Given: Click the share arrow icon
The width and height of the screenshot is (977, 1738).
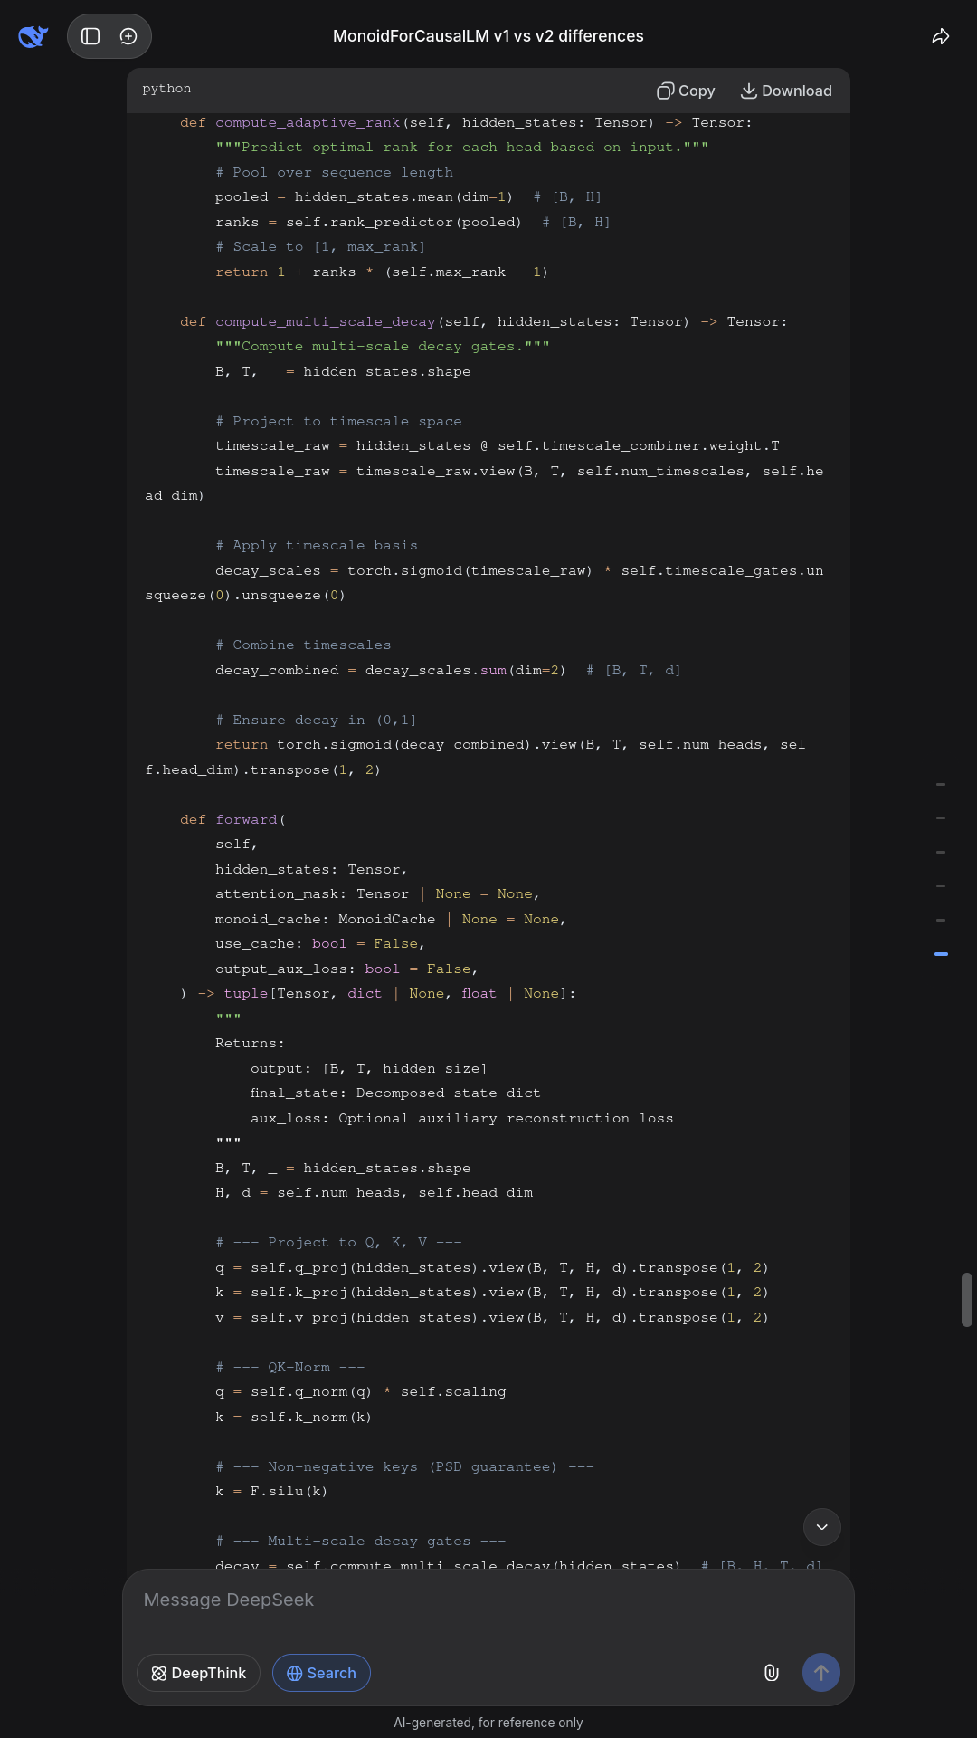Looking at the screenshot, I should coord(941,36).
